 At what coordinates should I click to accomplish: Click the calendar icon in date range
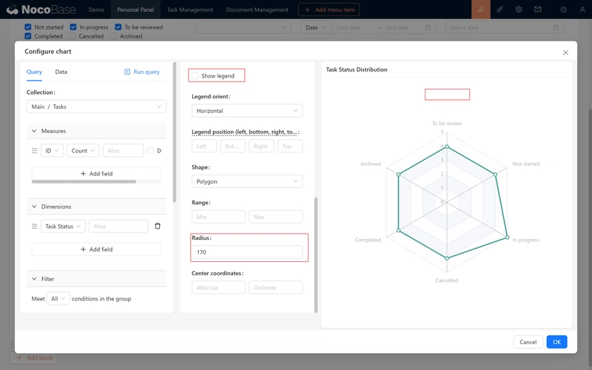(428, 27)
